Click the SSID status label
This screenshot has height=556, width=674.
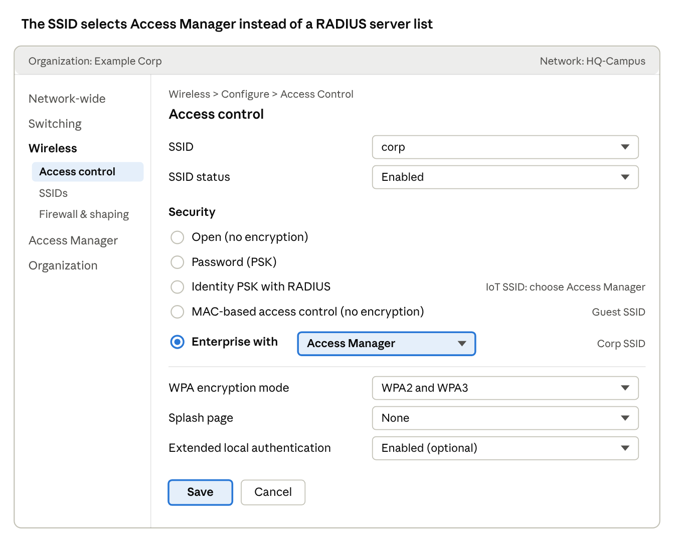tap(199, 177)
